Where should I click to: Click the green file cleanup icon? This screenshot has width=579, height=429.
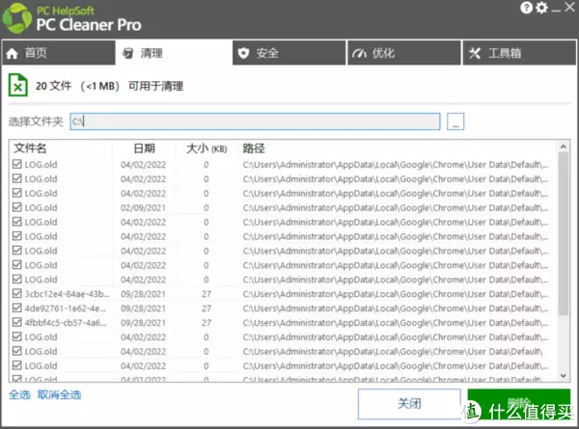click(x=18, y=85)
